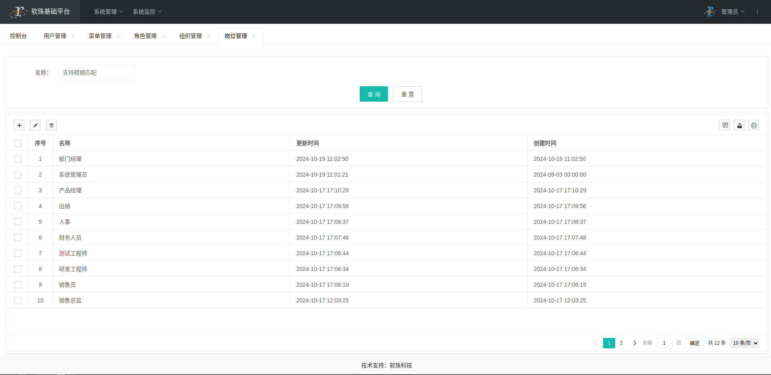Expand the 系统监控 dropdown menu
This screenshot has height=375, width=771.
147,12
